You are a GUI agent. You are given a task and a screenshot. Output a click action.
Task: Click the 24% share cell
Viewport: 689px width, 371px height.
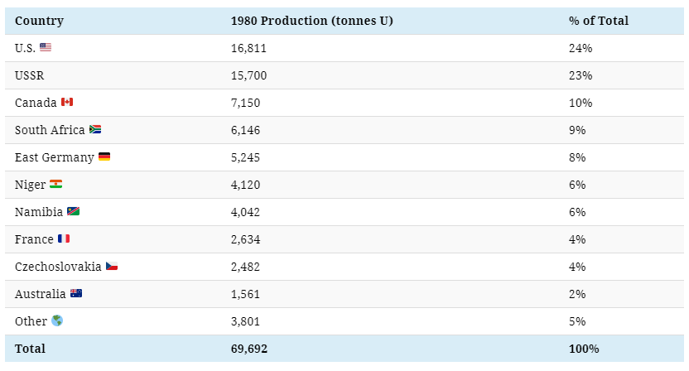pos(581,48)
